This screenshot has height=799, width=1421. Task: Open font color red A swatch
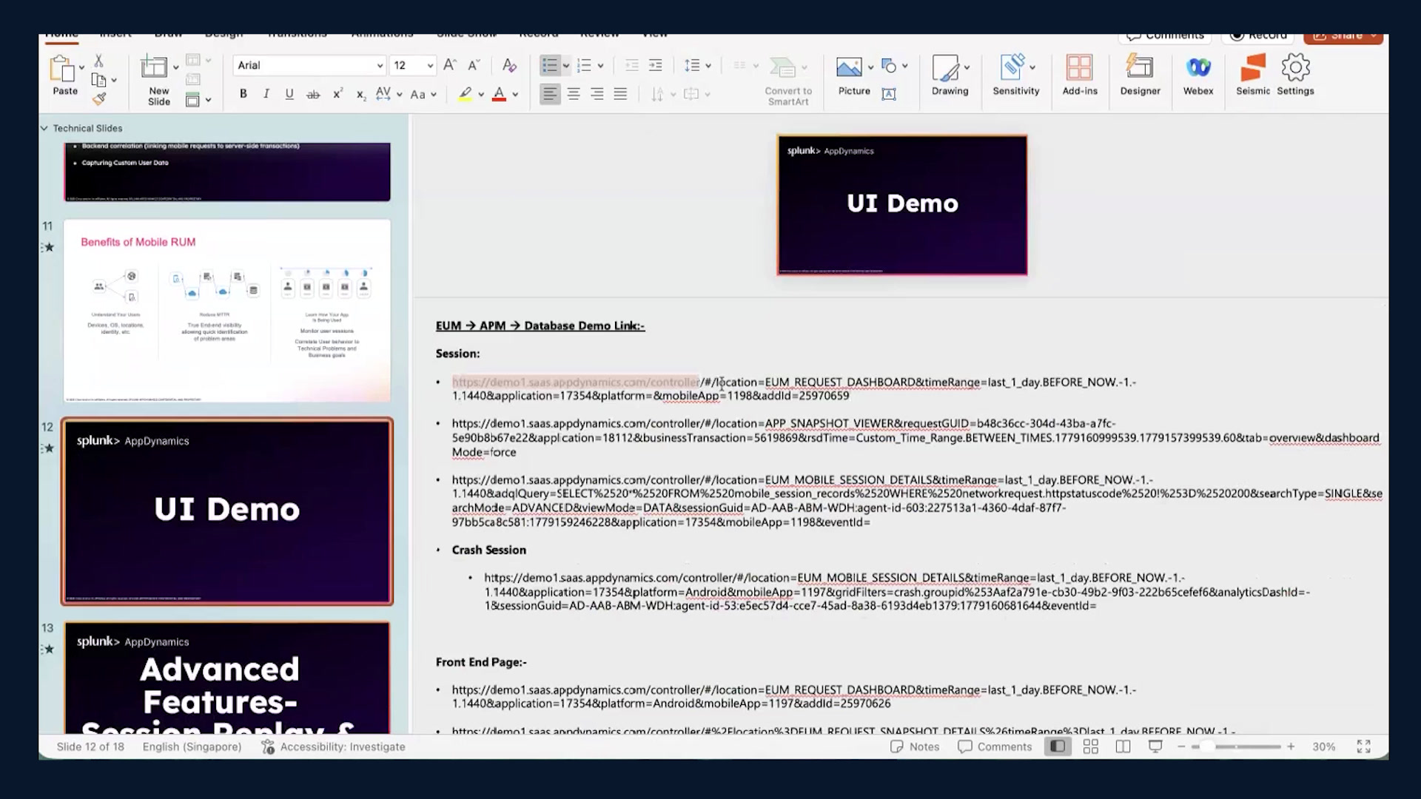pos(499,94)
